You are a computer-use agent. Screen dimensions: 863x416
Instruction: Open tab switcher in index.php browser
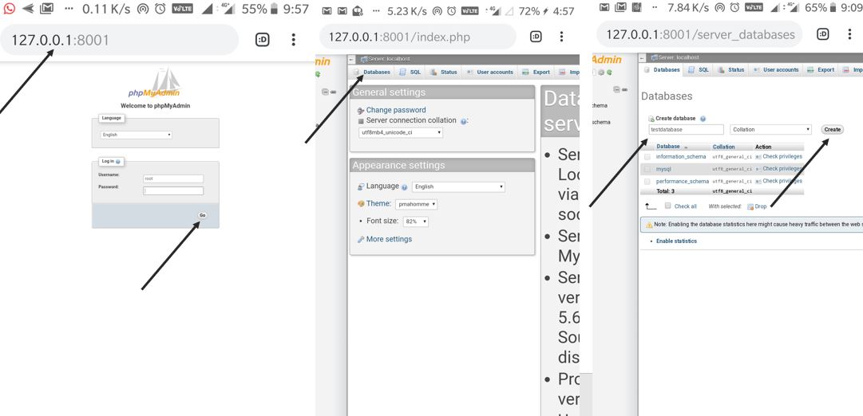point(536,37)
